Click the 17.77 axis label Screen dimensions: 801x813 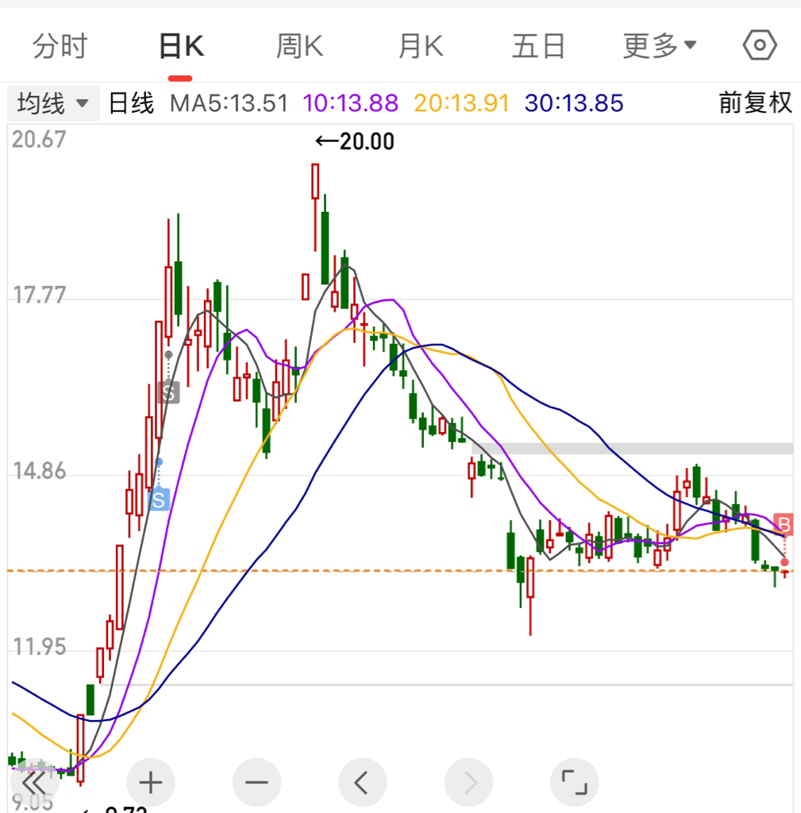coord(39,295)
